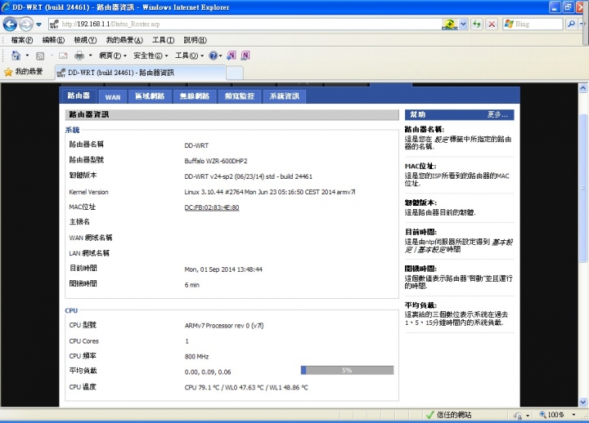
Task: Expand the Home button dropdown arrow
Action: point(27,56)
